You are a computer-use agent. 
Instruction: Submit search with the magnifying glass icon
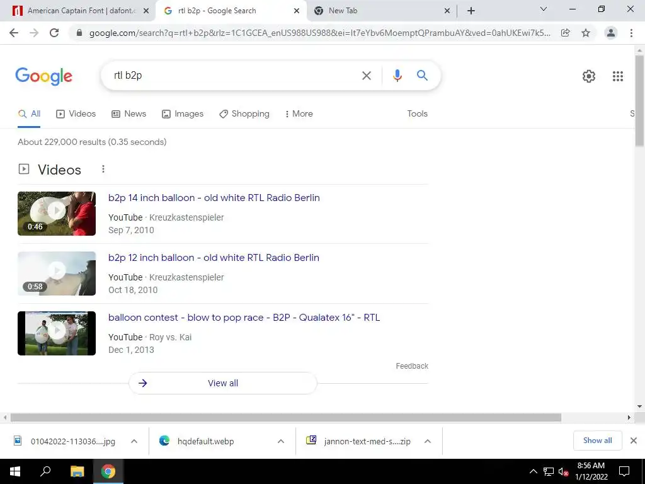click(422, 76)
